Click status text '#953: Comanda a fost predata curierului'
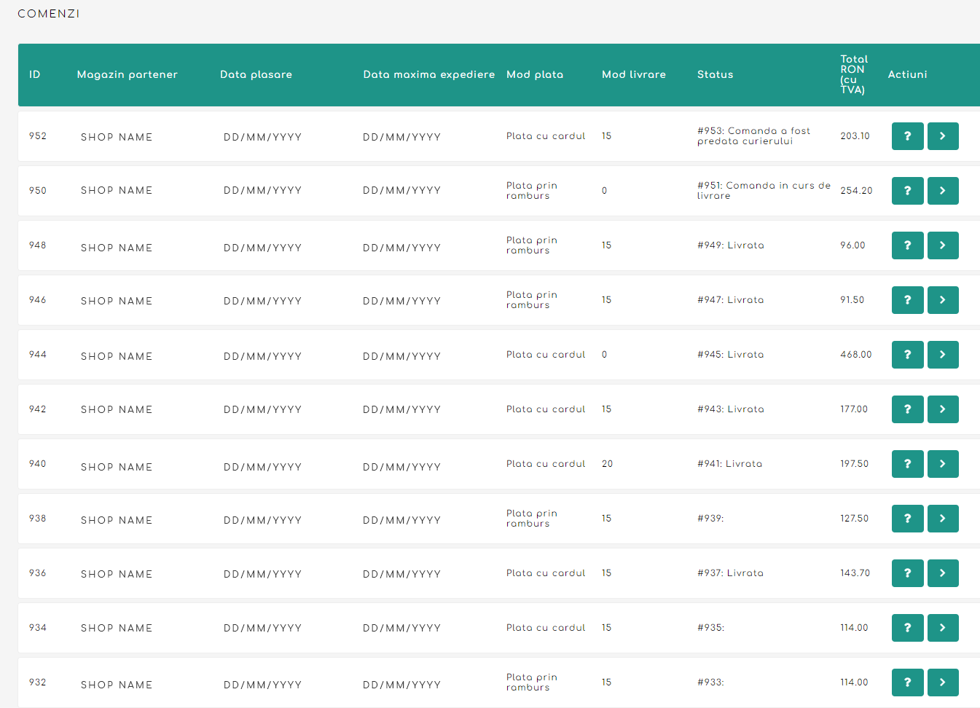 pos(753,136)
